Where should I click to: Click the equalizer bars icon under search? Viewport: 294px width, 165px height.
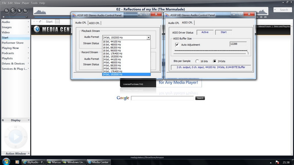click(x=265, y=17)
